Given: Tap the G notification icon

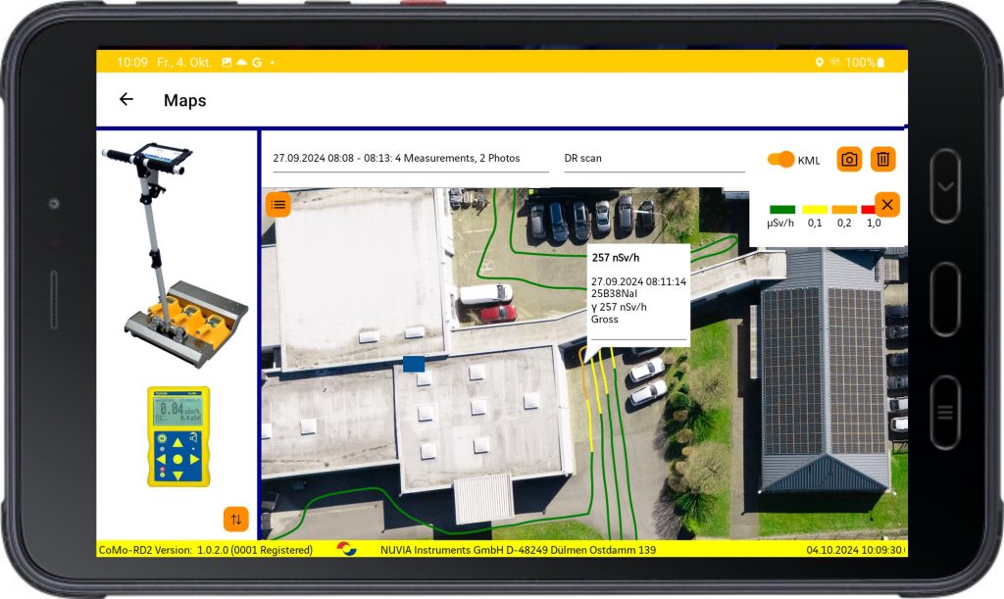Looking at the screenshot, I should click(x=257, y=62).
